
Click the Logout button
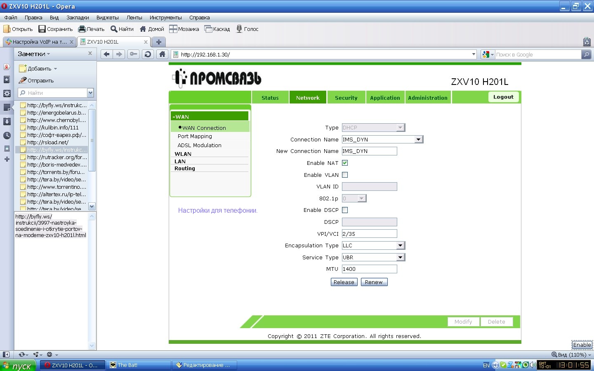pos(503,97)
